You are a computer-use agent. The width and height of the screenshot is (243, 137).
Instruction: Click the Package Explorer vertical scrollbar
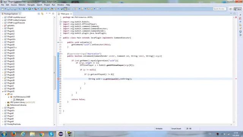pos(54,73)
